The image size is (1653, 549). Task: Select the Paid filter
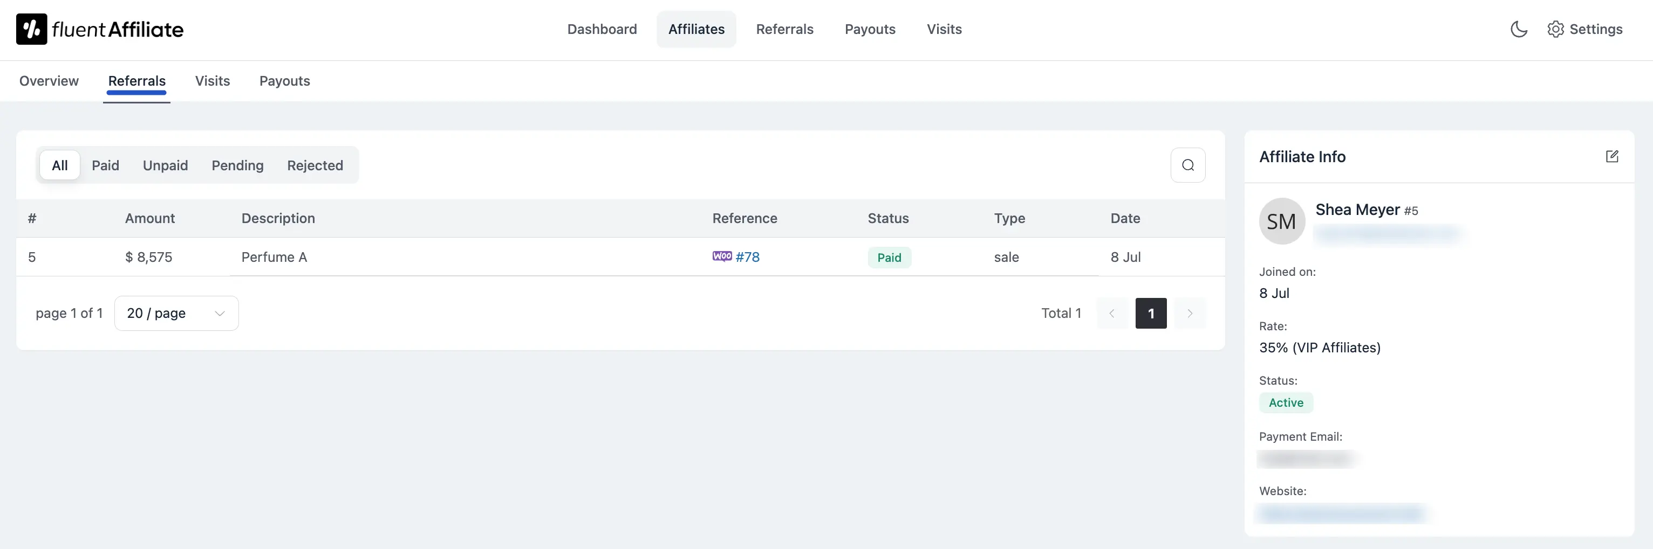pos(105,165)
